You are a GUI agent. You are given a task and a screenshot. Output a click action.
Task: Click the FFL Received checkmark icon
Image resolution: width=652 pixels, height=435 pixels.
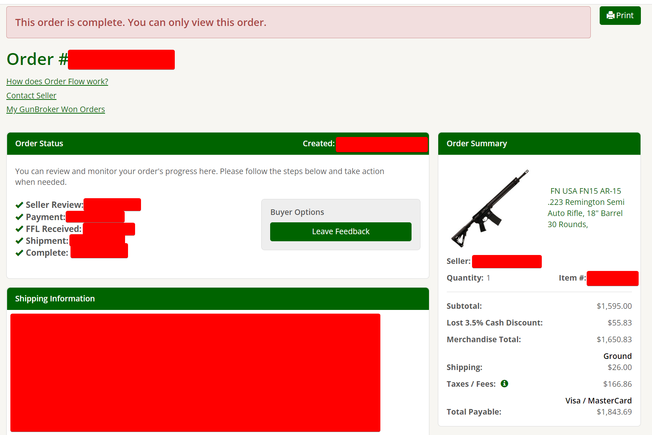[x=19, y=229]
